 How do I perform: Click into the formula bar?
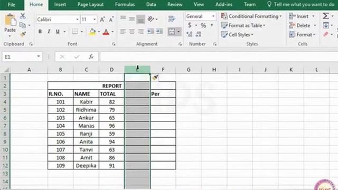tap(219, 56)
